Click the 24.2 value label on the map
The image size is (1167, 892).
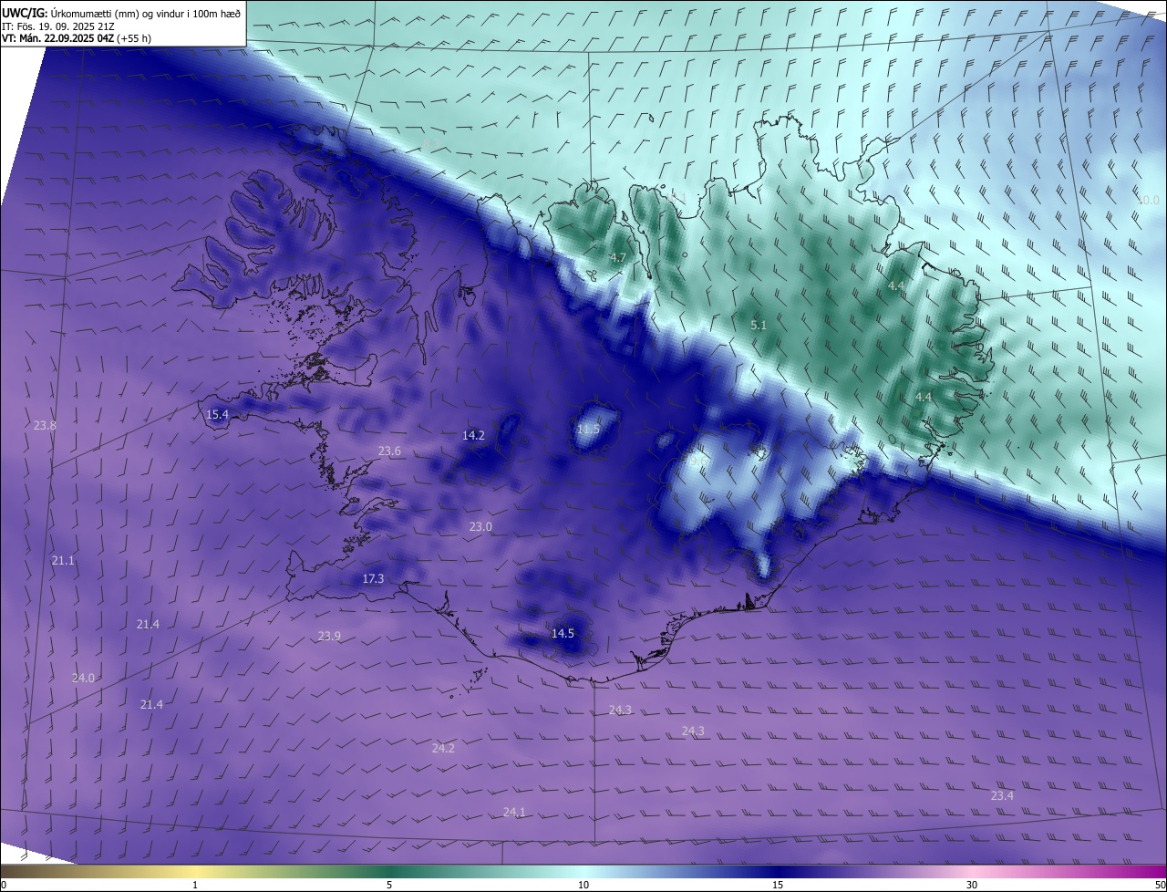[443, 748]
